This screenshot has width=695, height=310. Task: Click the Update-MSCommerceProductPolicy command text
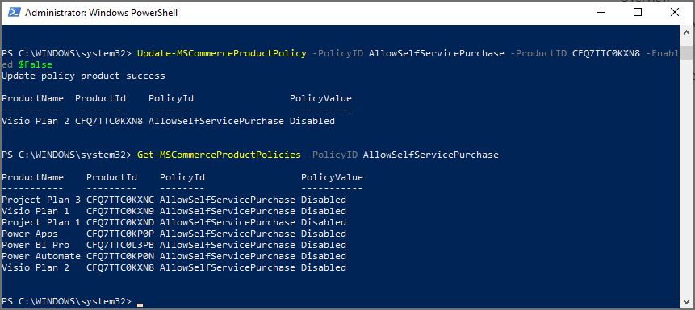222,53
